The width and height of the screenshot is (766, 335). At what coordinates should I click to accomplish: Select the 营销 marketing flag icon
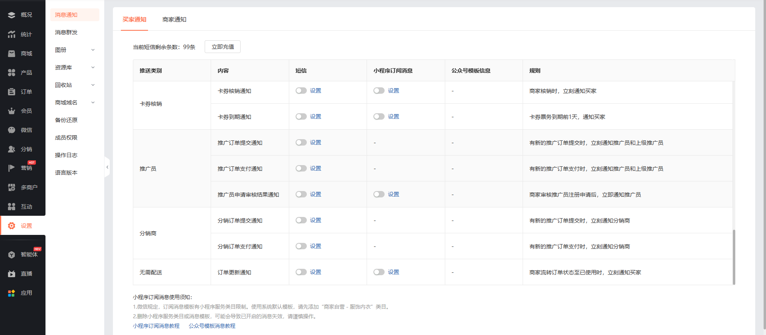pos(12,168)
